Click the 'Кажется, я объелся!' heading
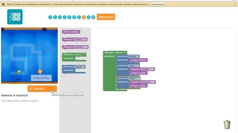The image size is (238, 133). 15,95
